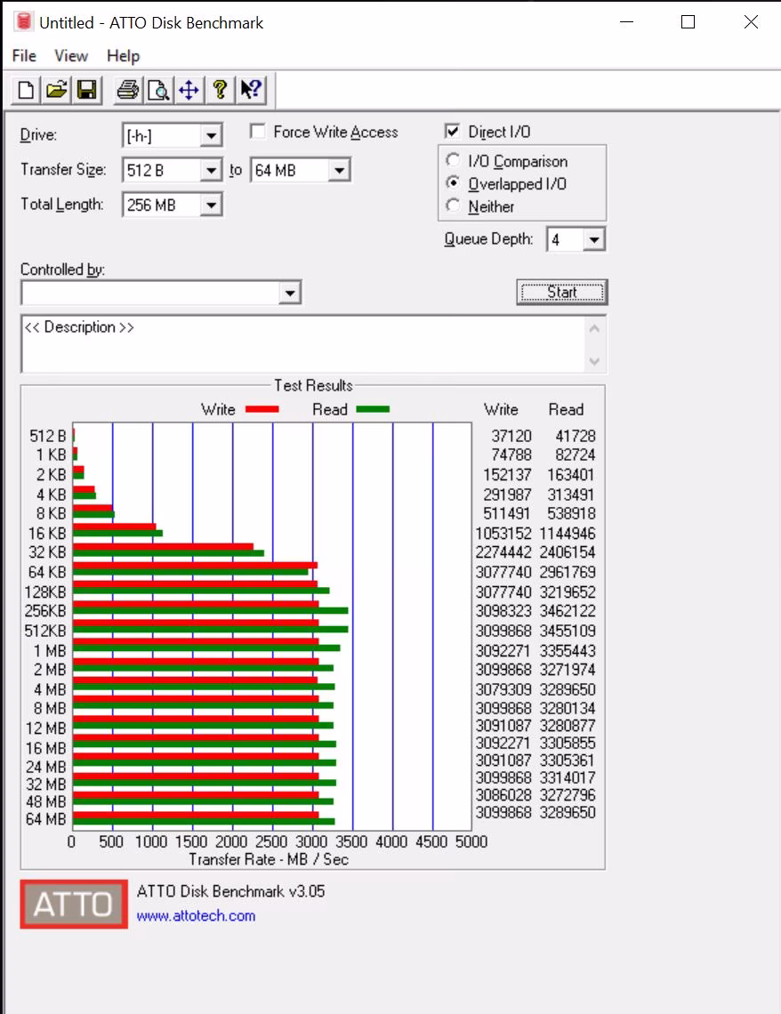Enable Force Write Access checkbox
The image size is (781, 1014).
tap(258, 132)
